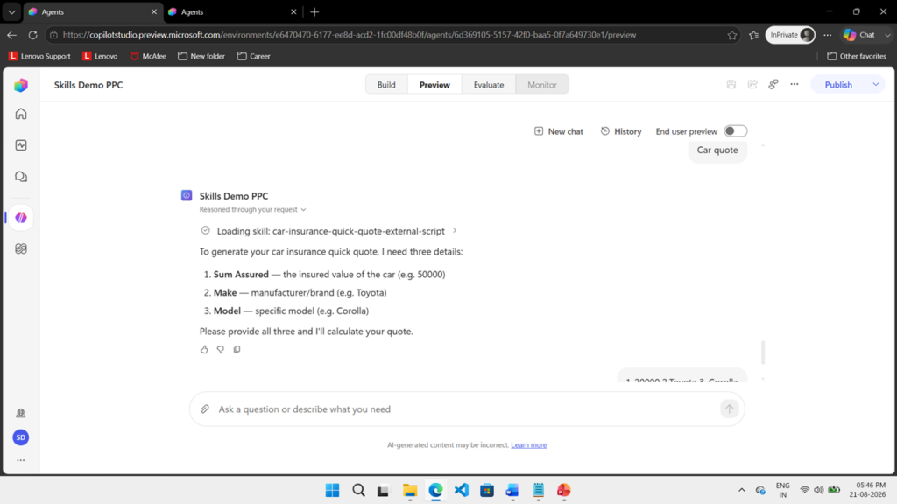Open the InPrivate profile button
The height and width of the screenshot is (504, 897).
790,35
